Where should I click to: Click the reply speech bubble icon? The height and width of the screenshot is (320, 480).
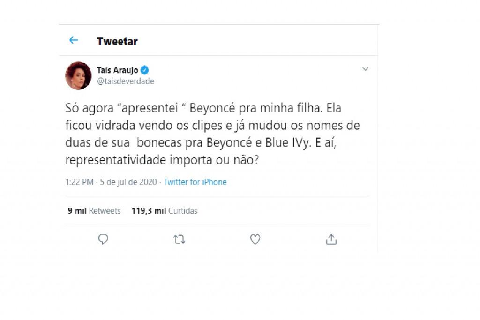(103, 239)
